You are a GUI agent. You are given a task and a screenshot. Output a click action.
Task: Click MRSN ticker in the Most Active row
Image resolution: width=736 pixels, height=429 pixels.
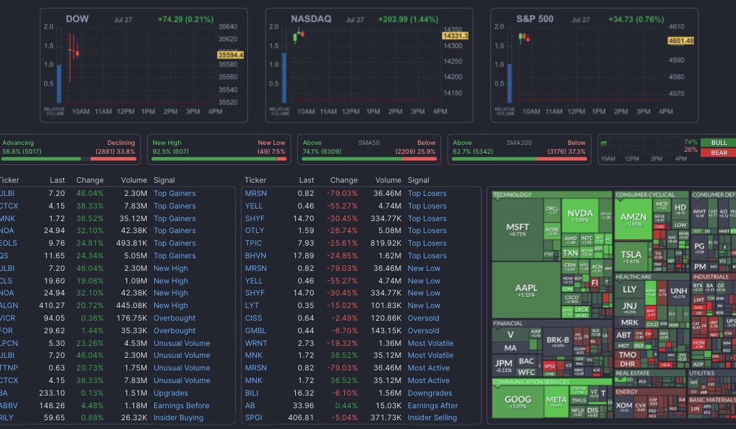tap(256, 368)
